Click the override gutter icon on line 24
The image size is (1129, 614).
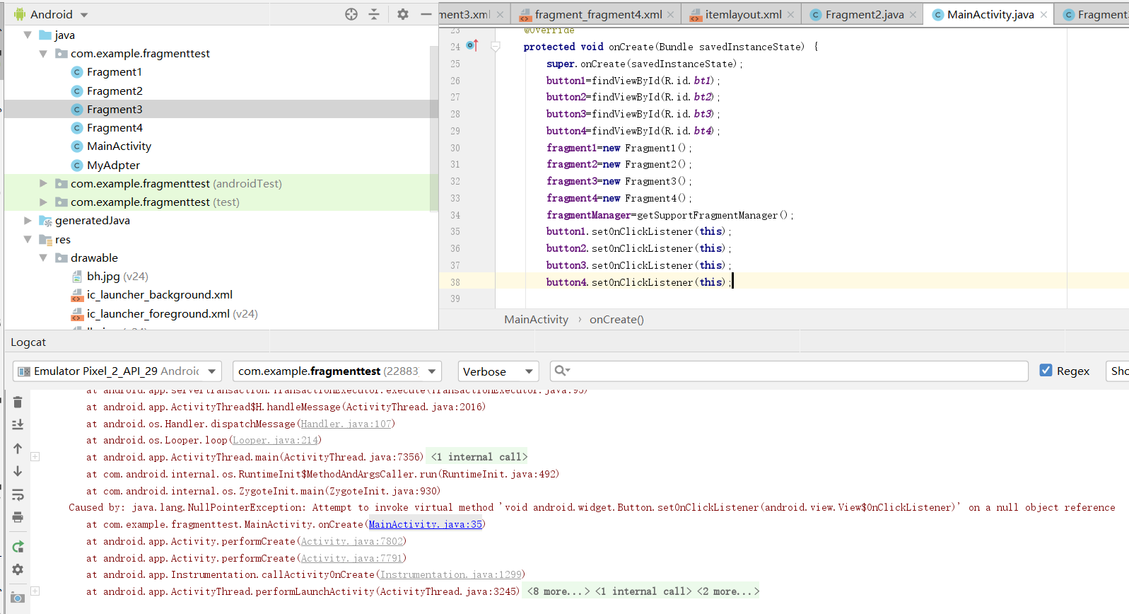click(472, 46)
